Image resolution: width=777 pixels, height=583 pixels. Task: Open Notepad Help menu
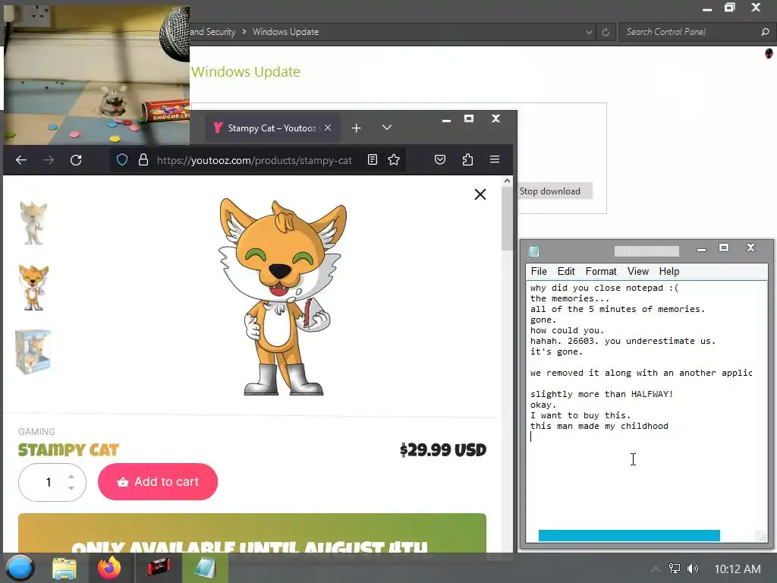coord(669,271)
